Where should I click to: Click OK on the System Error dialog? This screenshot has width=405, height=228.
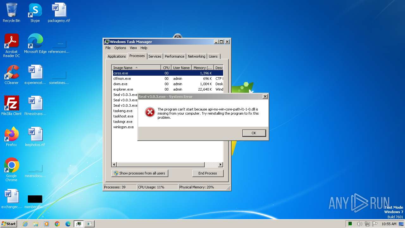[x=254, y=133]
